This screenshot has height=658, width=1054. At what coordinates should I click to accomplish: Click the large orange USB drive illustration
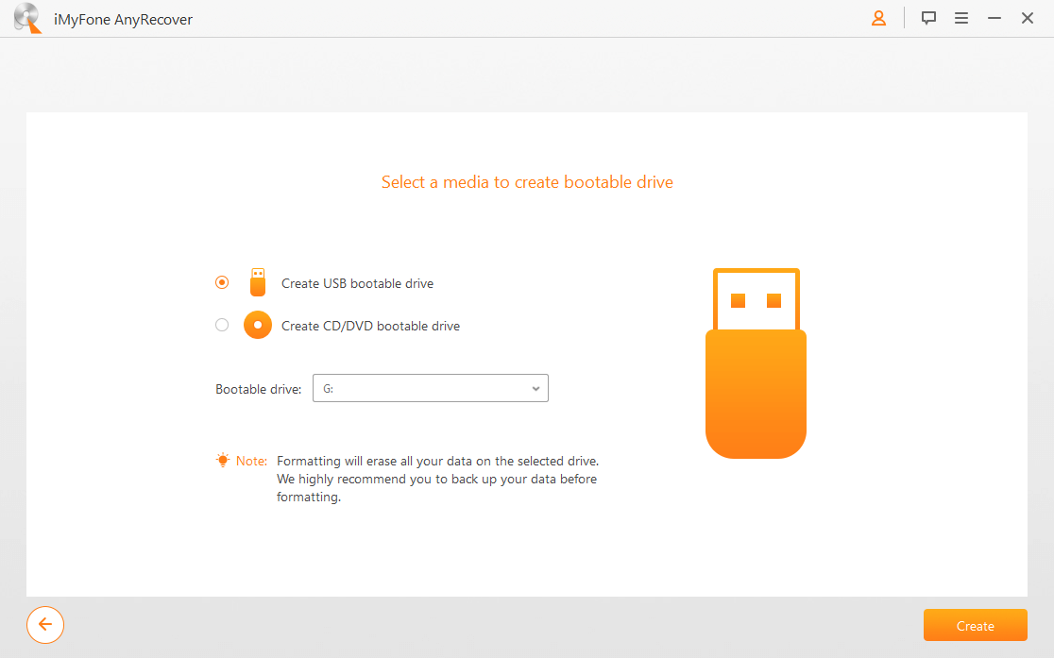coord(756,363)
